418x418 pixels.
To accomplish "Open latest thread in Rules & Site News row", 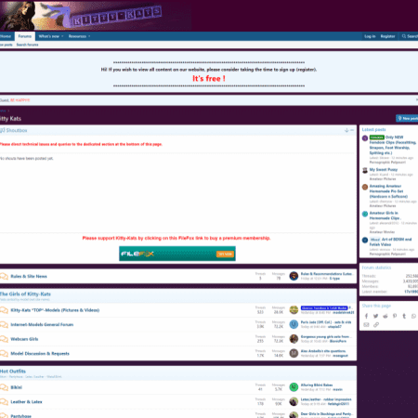I will click(326, 274).
